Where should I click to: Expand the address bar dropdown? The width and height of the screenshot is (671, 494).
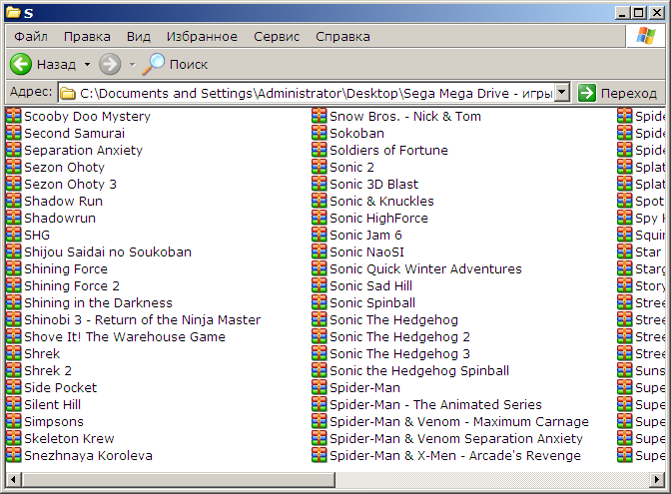click(x=562, y=93)
